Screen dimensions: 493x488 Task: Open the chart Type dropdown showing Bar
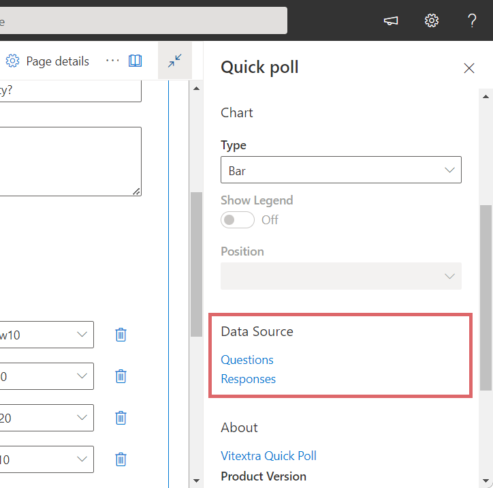pos(341,170)
